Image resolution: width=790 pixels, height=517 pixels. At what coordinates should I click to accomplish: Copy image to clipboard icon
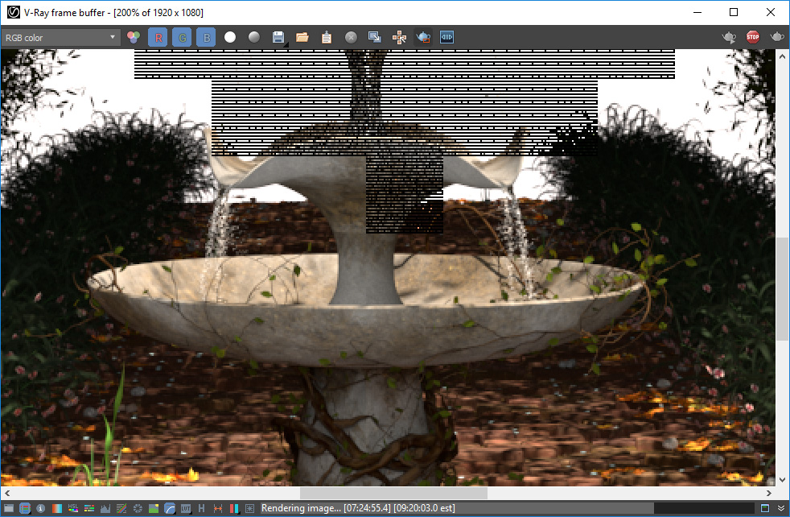point(327,37)
